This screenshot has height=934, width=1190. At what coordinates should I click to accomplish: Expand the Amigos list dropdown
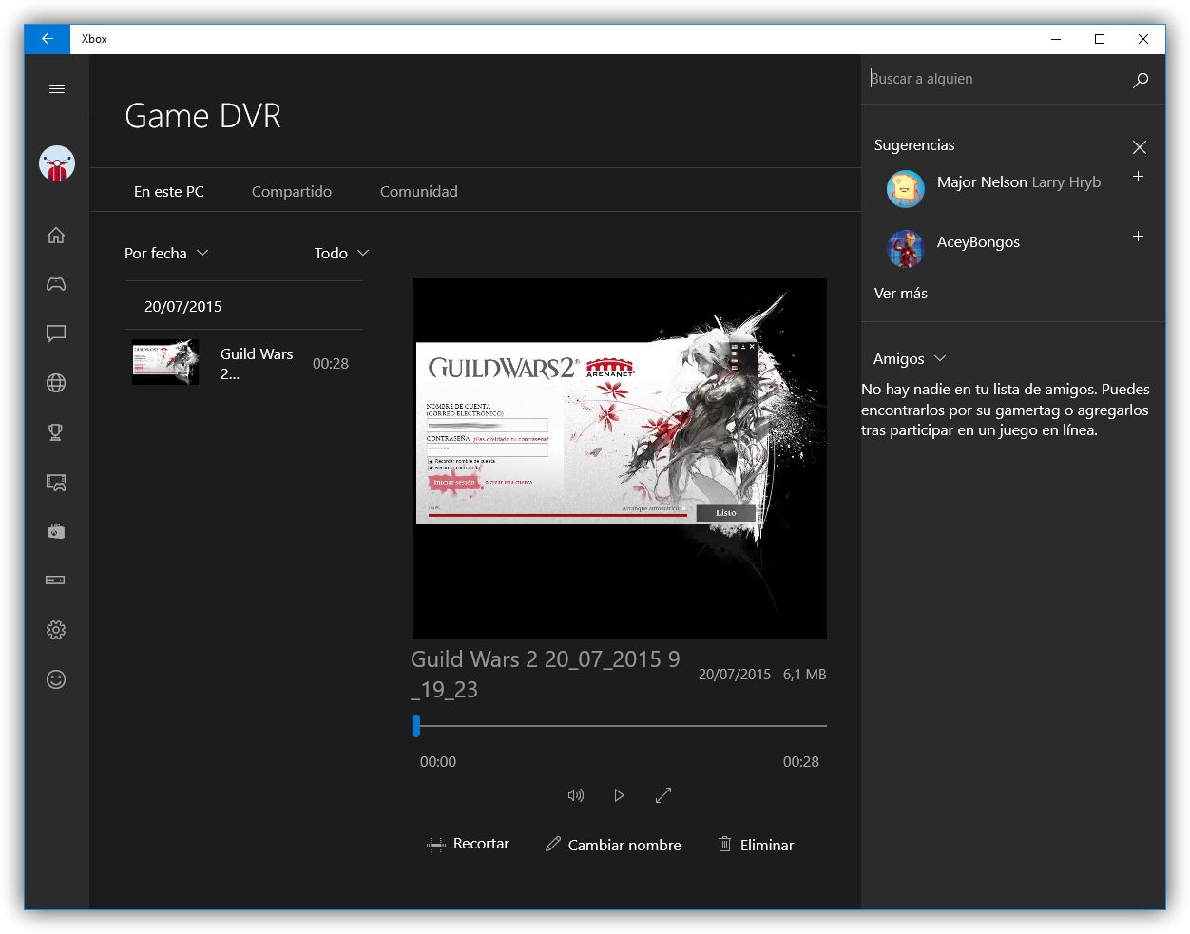[x=910, y=359]
